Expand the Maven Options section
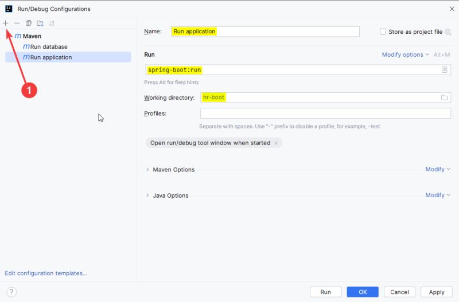459x302 pixels. (147, 170)
